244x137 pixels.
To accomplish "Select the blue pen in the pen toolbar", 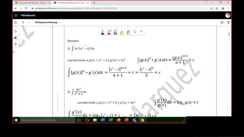I will pos(116,32).
